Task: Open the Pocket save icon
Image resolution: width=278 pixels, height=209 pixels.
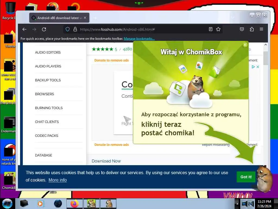Action: pos(242,29)
